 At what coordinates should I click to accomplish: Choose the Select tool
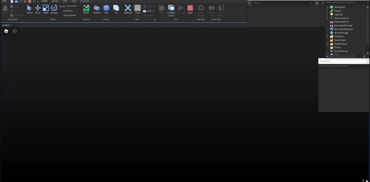click(30, 10)
